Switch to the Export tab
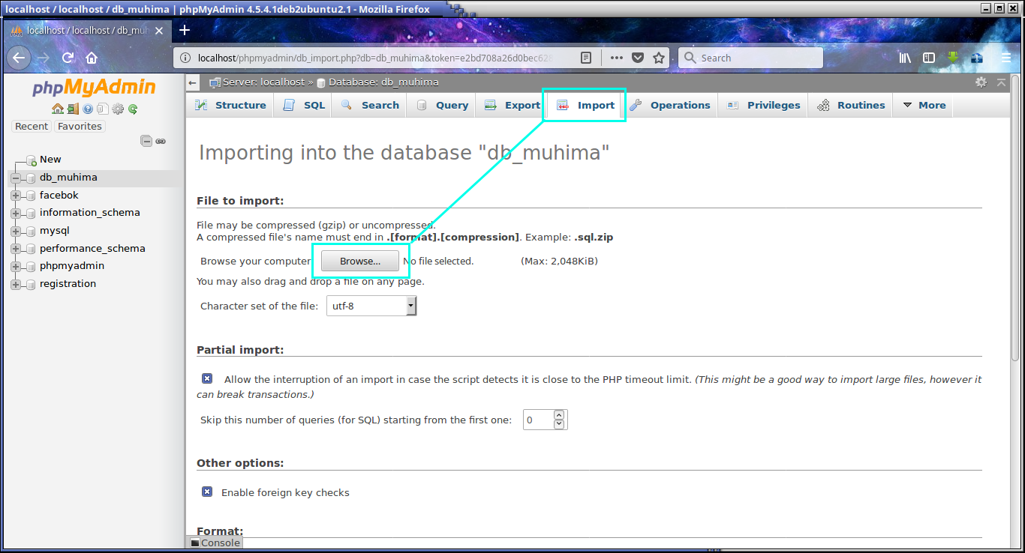 tap(512, 105)
